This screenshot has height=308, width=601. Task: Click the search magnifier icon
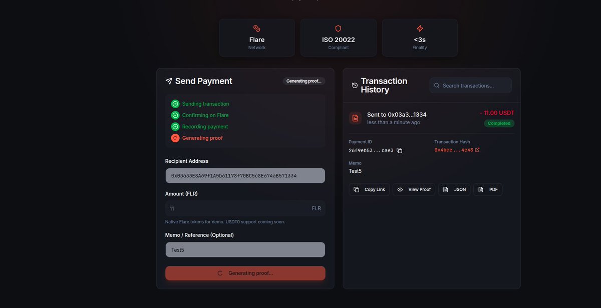[x=437, y=86]
